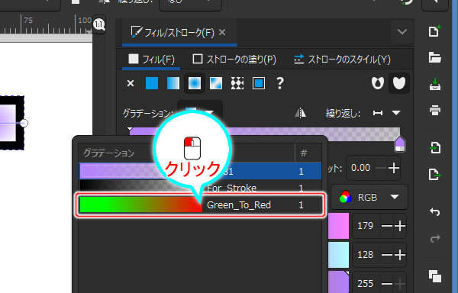Decrease the 128 value with minus
The height and width of the screenshot is (293, 458).
click(387, 255)
